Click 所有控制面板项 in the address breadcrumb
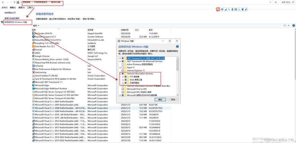 41,2
